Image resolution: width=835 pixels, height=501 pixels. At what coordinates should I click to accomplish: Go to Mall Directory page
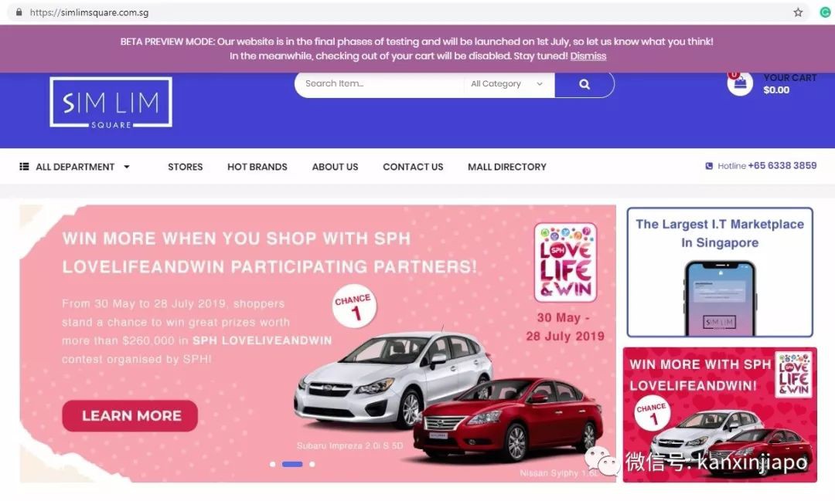507,167
